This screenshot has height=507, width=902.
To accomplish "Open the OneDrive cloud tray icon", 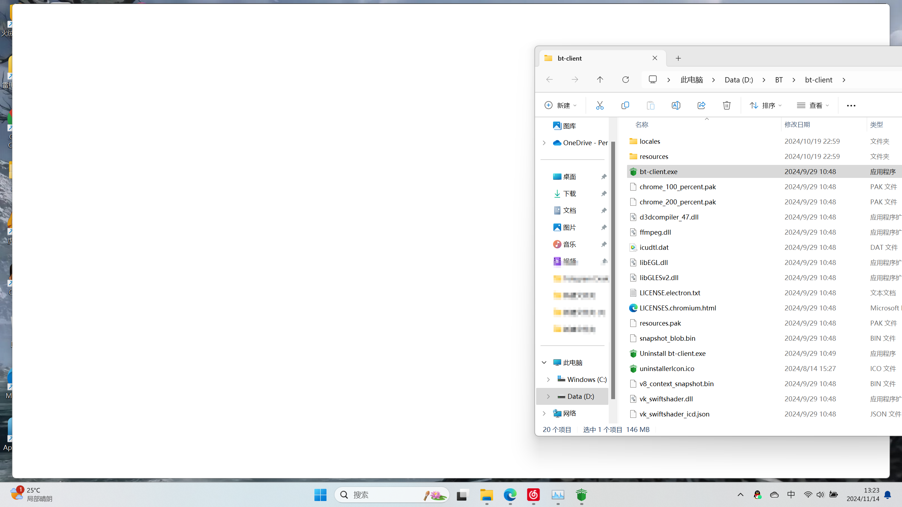I will click(x=774, y=495).
